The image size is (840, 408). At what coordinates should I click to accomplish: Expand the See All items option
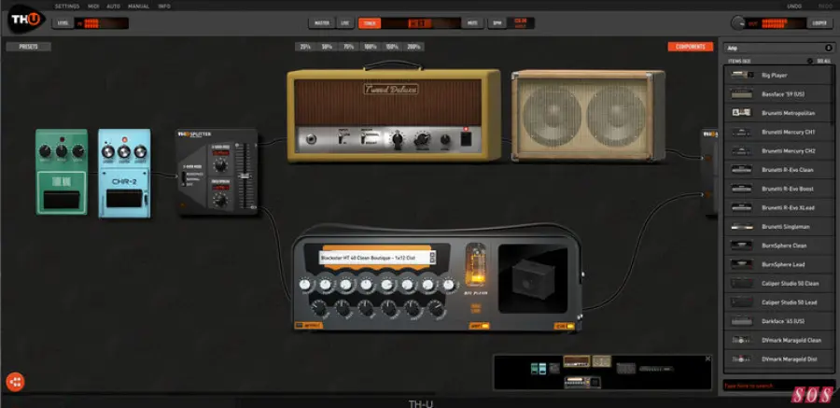click(820, 61)
